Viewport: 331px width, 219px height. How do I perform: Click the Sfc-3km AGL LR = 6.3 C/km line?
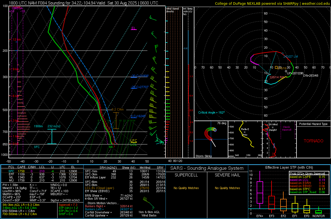[x=21, y=205]
